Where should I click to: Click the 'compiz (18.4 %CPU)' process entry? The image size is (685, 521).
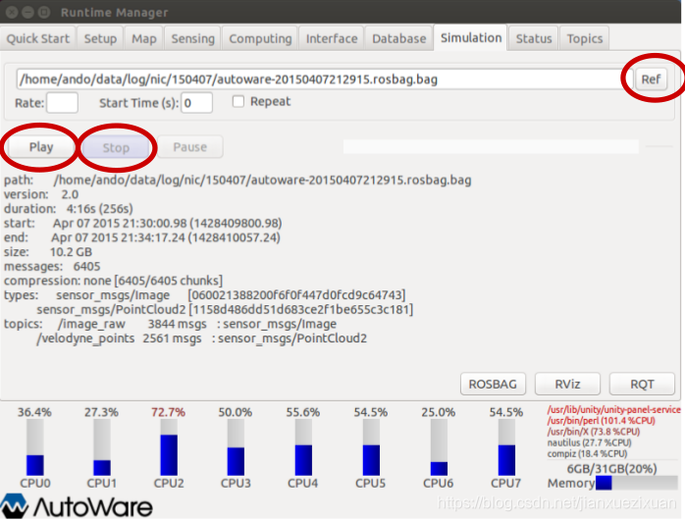tap(587, 453)
